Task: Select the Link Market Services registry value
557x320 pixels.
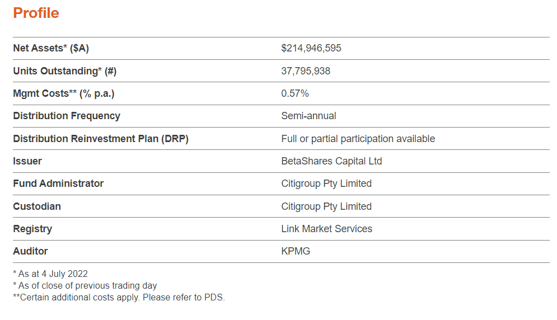Action: pos(326,229)
